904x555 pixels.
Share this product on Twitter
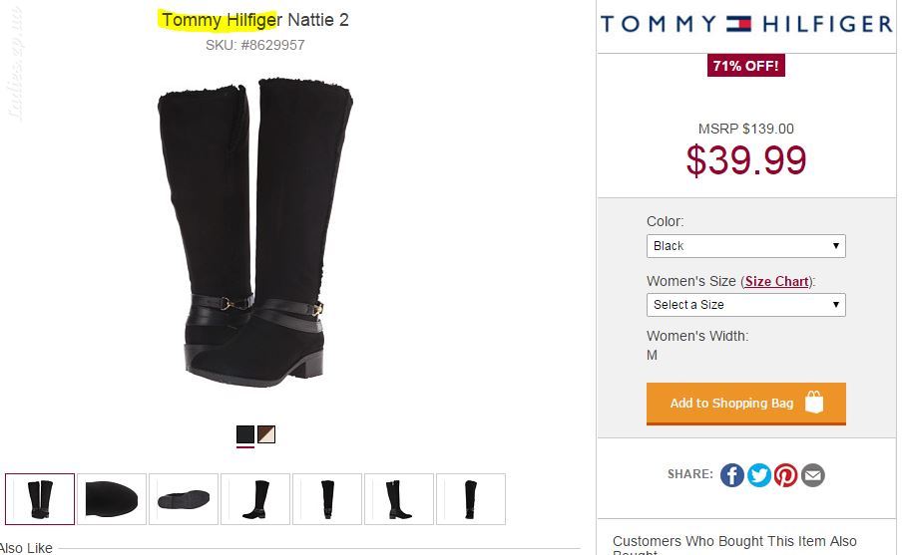758,475
